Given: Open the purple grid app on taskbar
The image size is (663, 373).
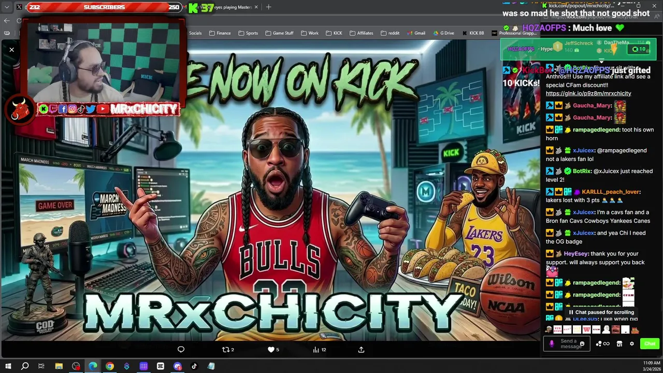Looking at the screenshot, I should [x=143, y=366].
